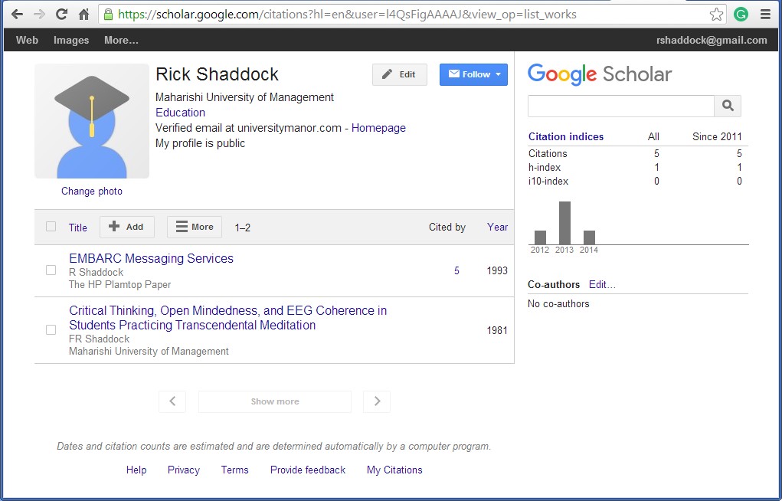Open the Web menu item
Image resolution: width=782 pixels, height=501 pixels.
(27, 41)
